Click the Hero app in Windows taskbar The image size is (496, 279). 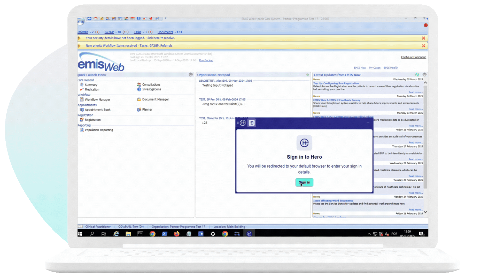[x=249, y=234]
